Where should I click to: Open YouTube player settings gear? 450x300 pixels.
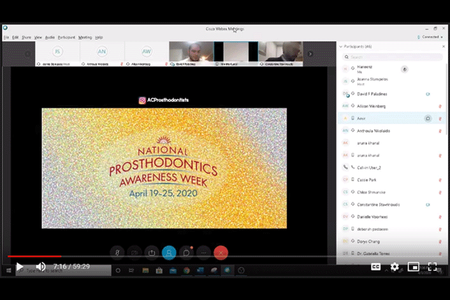395,267
